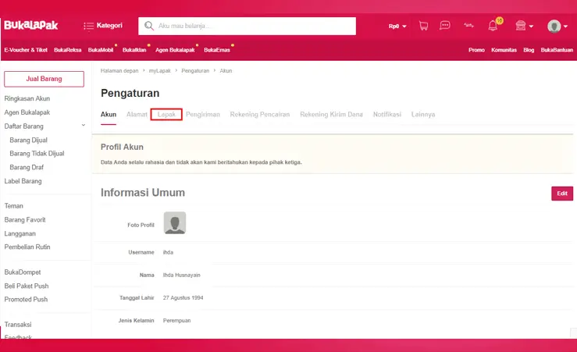
Task: Go to Pengaturan breadcrumb
Action: coord(195,70)
